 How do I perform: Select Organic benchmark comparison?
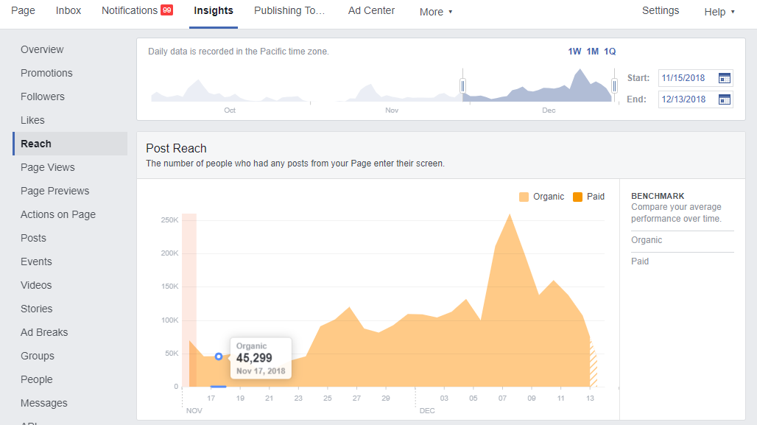(x=647, y=240)
